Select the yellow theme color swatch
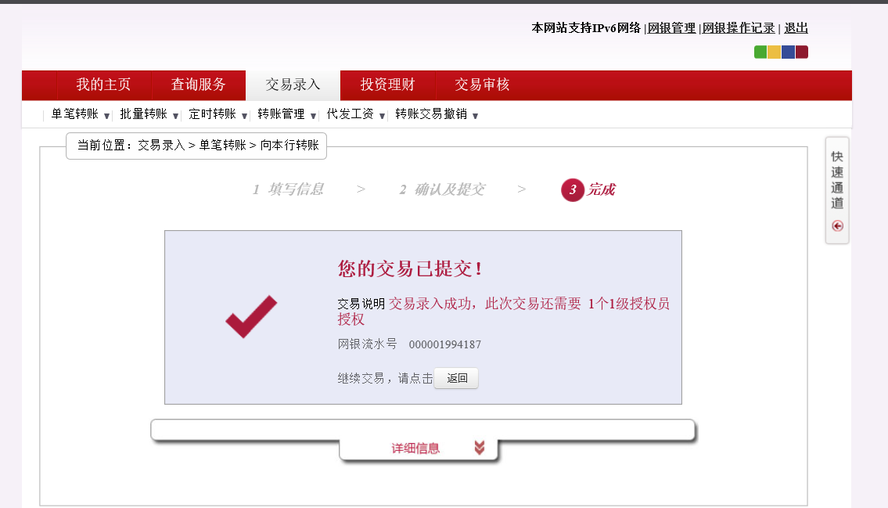 pos(774,52)
